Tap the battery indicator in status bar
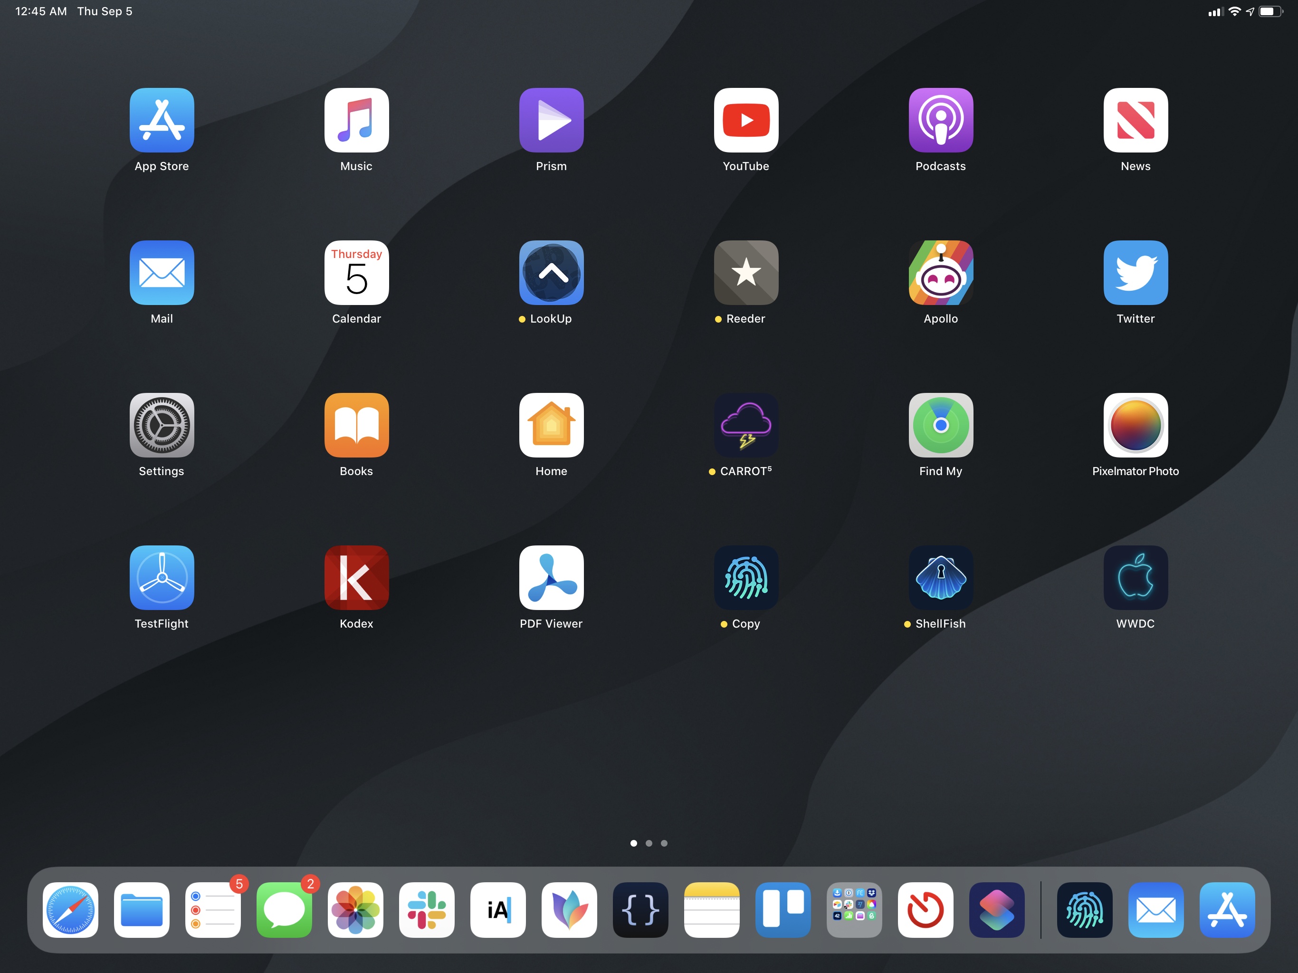 (1271, 12)
